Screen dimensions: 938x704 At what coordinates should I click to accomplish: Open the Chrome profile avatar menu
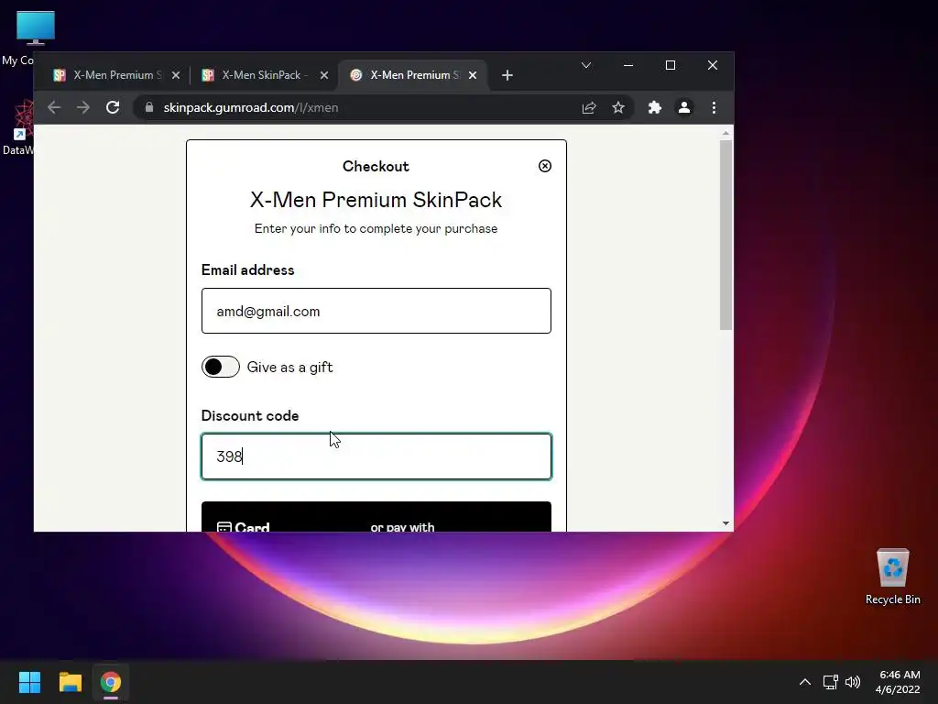click(683, 107)
